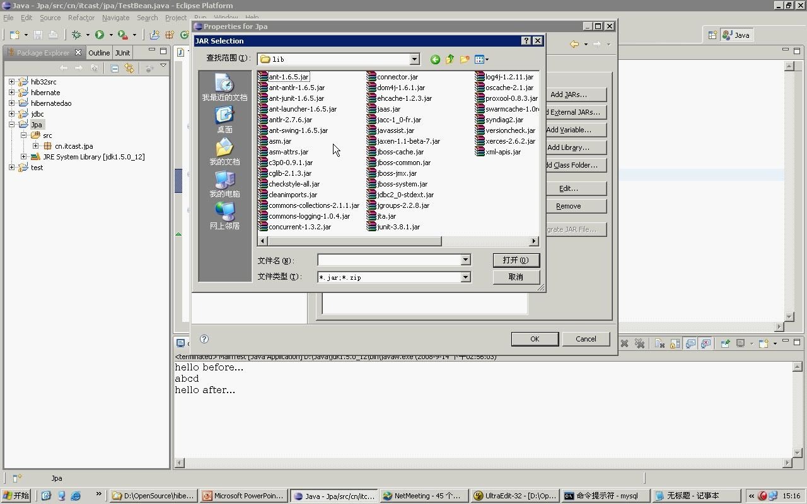Click the Debug bug icon in toolbar
The image size is (807, 504).
point(76,35)
